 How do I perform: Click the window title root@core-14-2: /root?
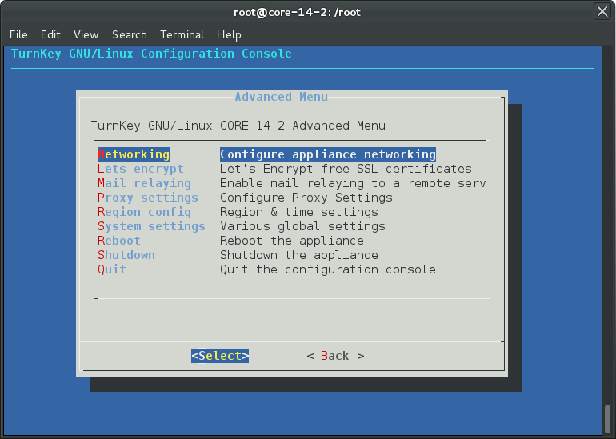tap(297, 12)
